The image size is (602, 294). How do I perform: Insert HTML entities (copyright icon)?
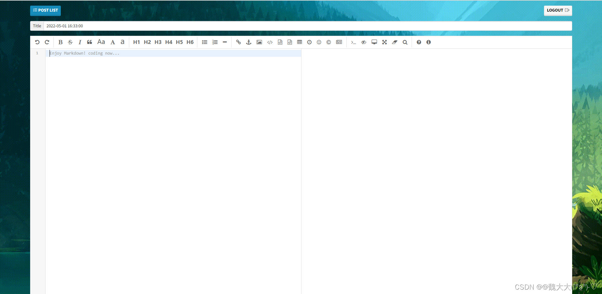[x=329, y=42]
